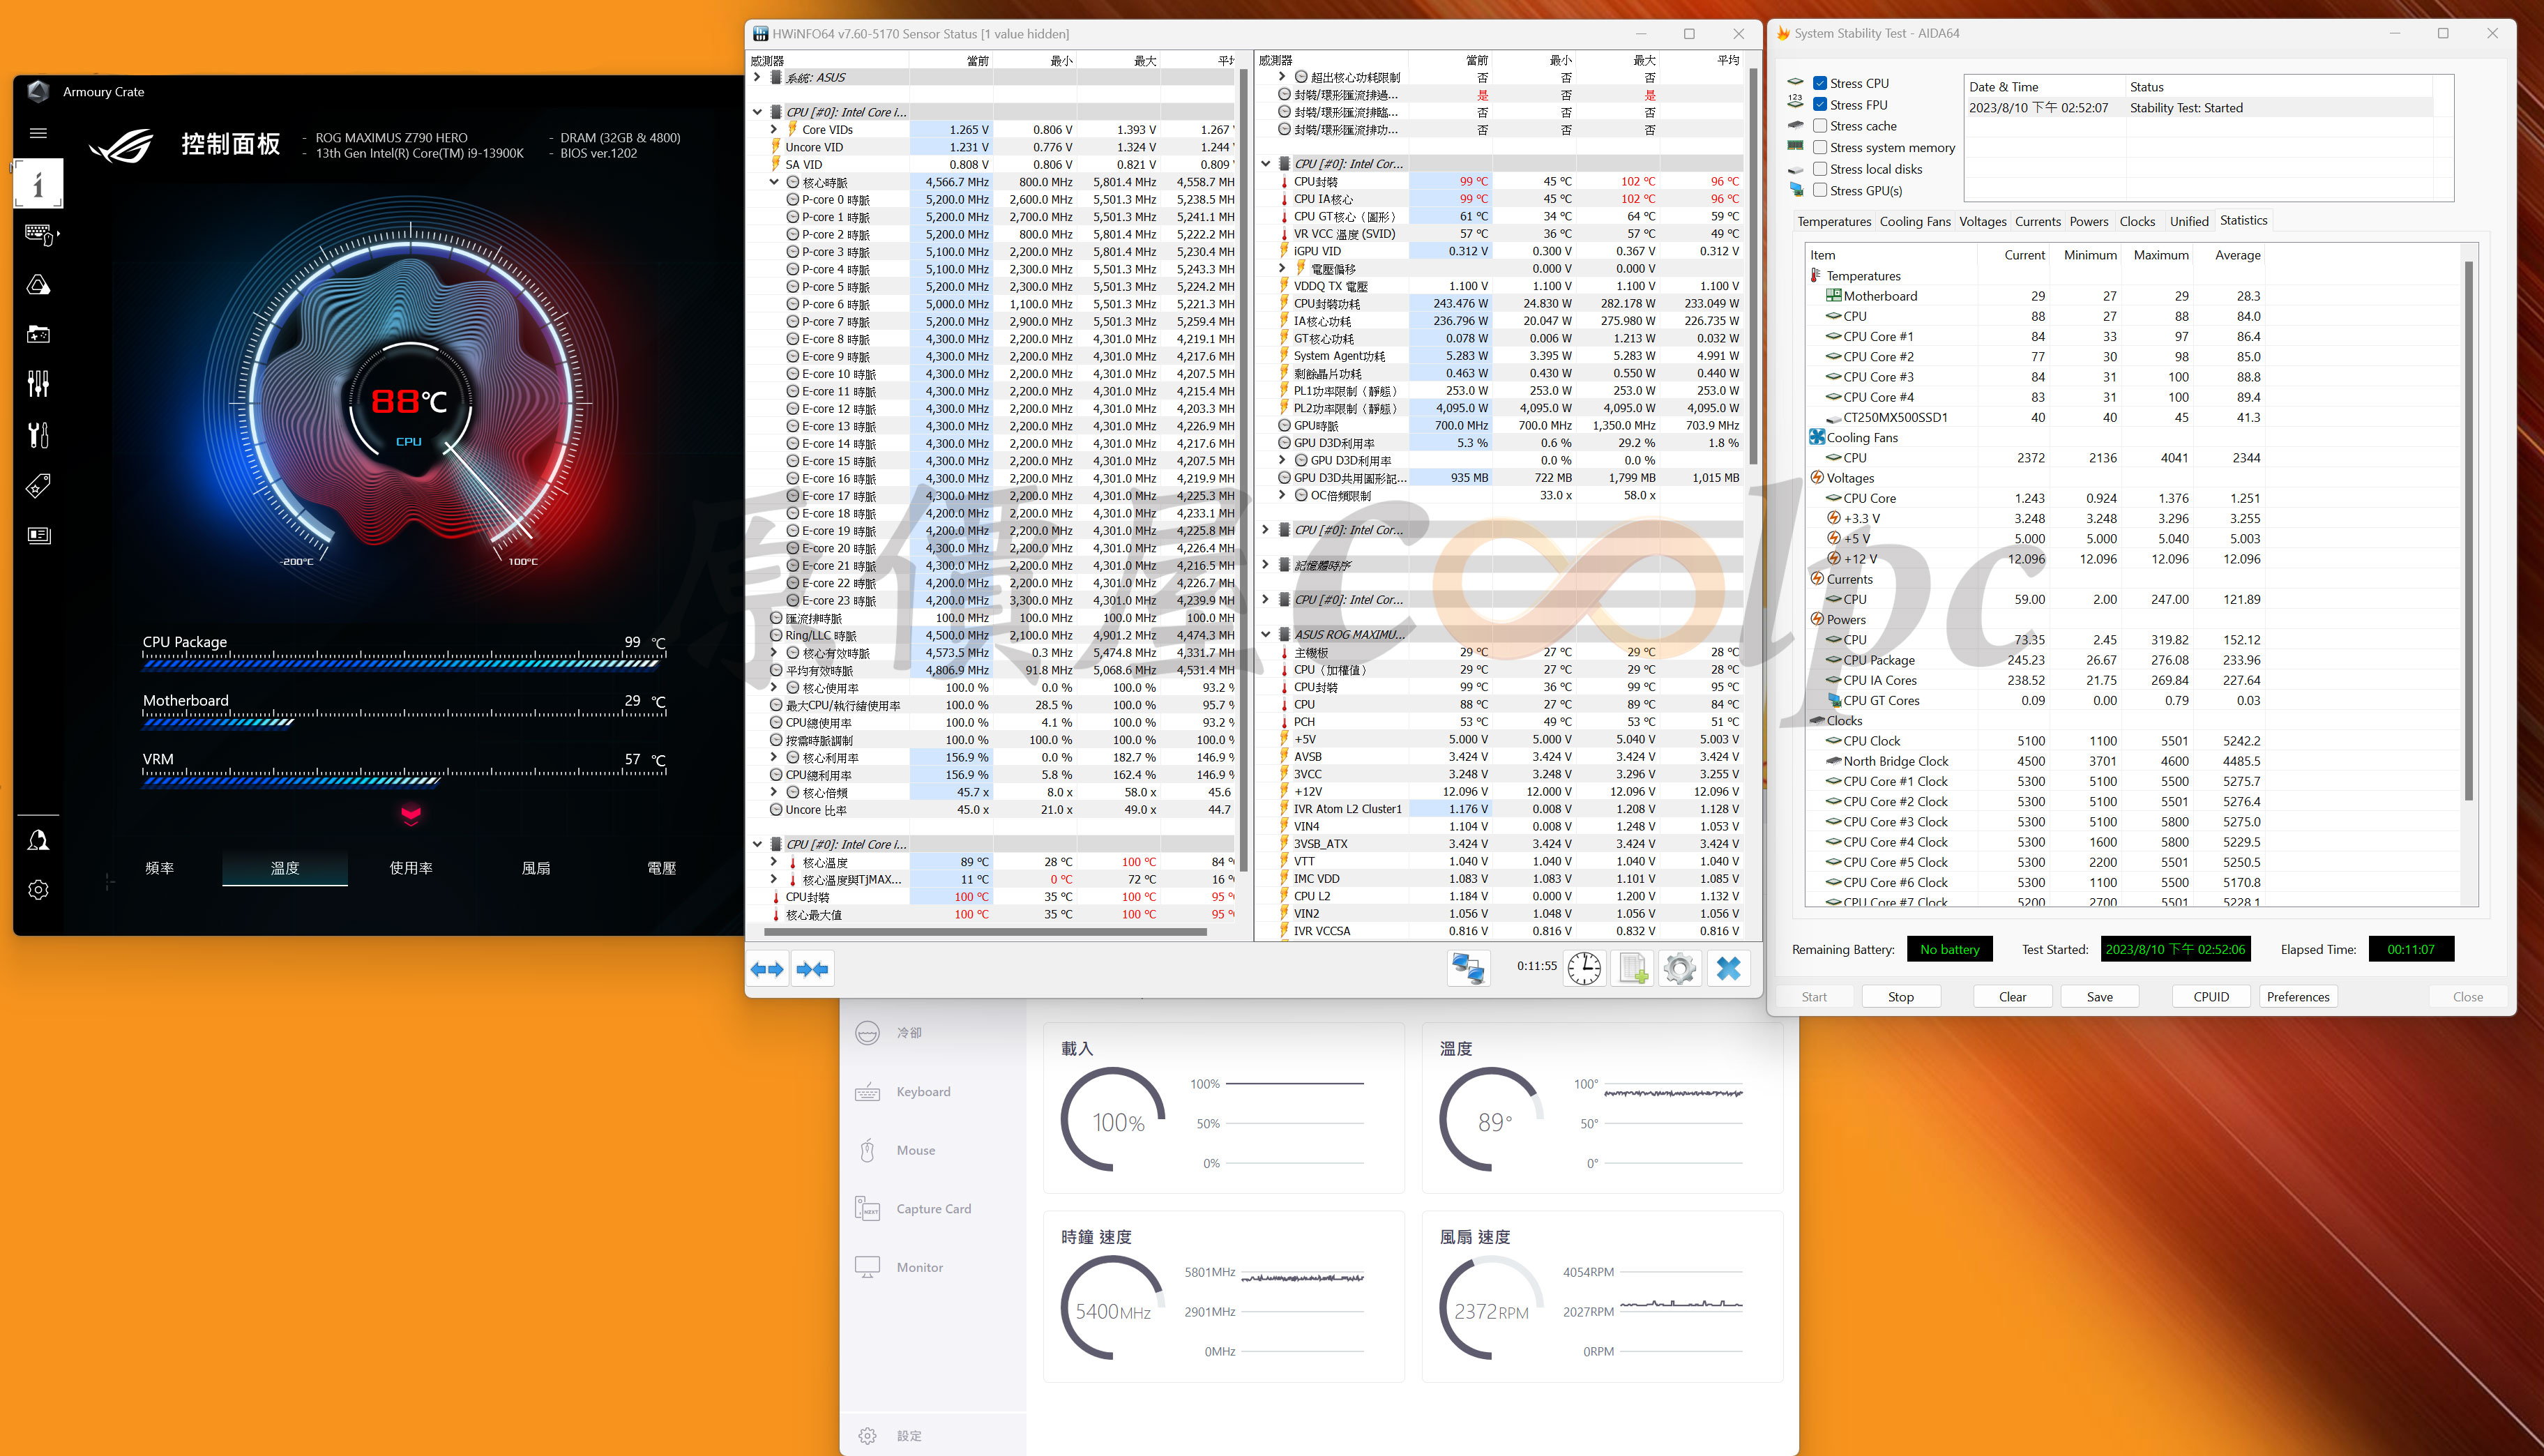The width and height of the screenshot is (2544, 1456).
Task: Switch to 電壓 tab in Armoury Crate
Action: (662, 868)
